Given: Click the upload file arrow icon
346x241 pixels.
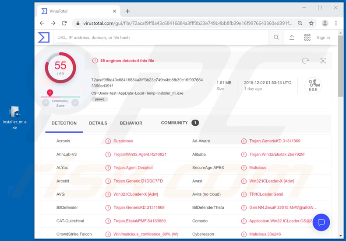Looking at the screenshot, I should coord(292,38).
